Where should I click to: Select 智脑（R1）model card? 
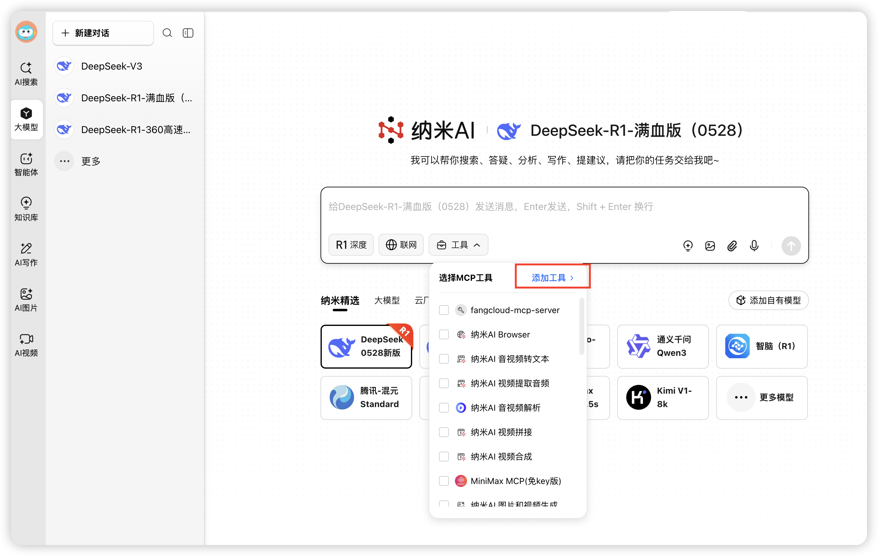(761, 346)
